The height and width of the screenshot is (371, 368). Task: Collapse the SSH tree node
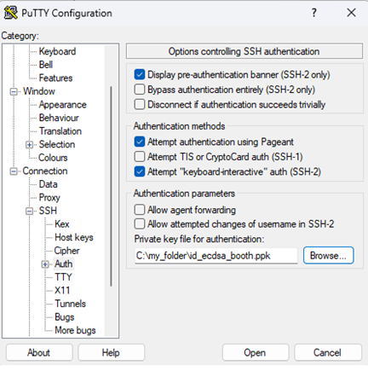pos(29,212)
